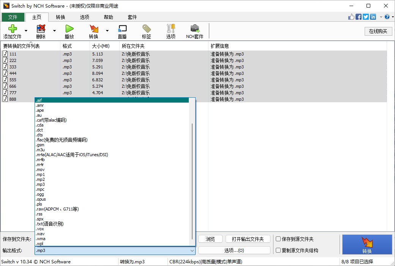Select the music file icon for 666
The width and height of the screenshot is (395, 266).
5,86
